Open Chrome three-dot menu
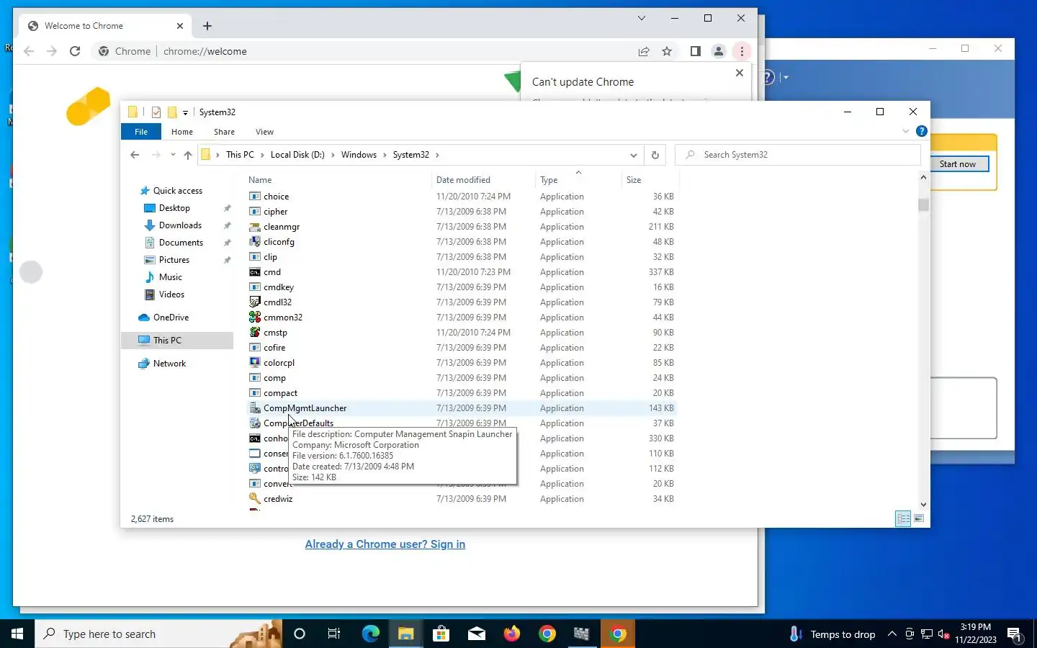Screen dimensions: 1037x648 point(742,51)
